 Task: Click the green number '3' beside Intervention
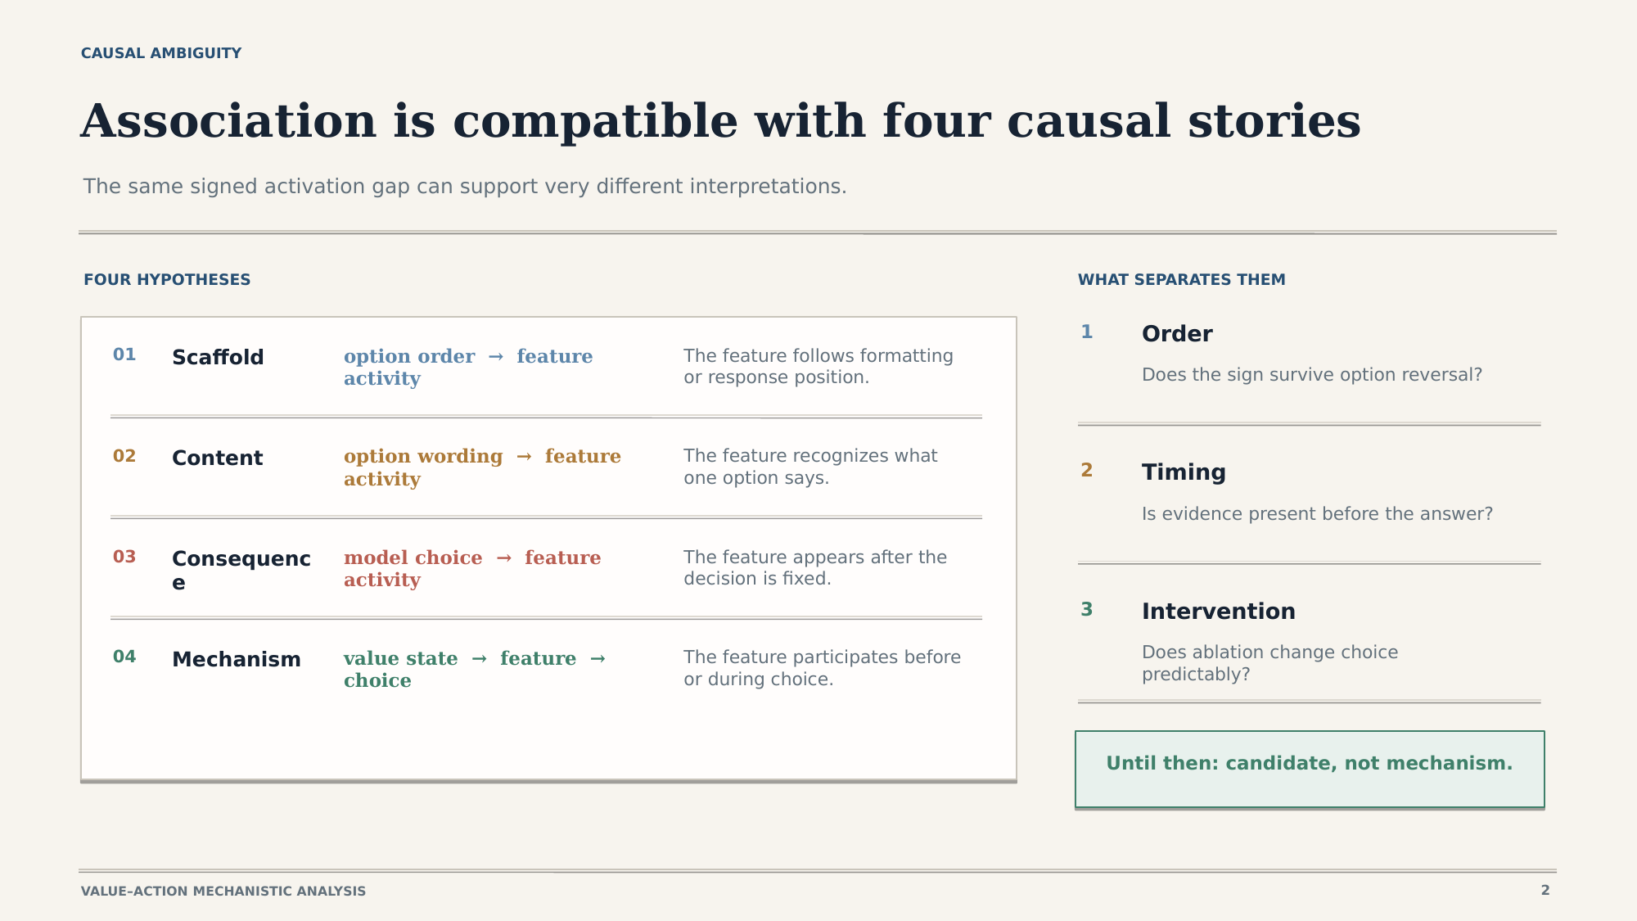1087,610
